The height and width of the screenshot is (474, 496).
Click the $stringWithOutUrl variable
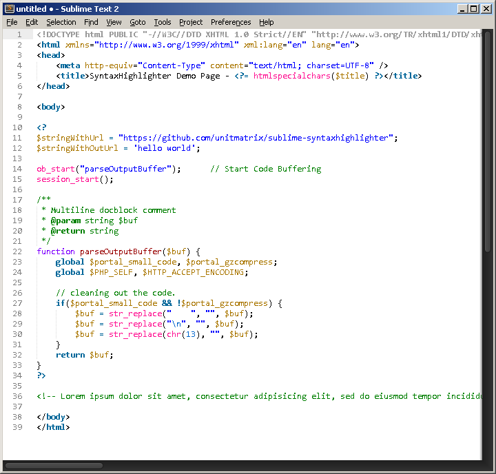[77, 148]
